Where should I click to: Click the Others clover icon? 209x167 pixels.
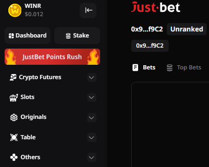tap(14, 157)
